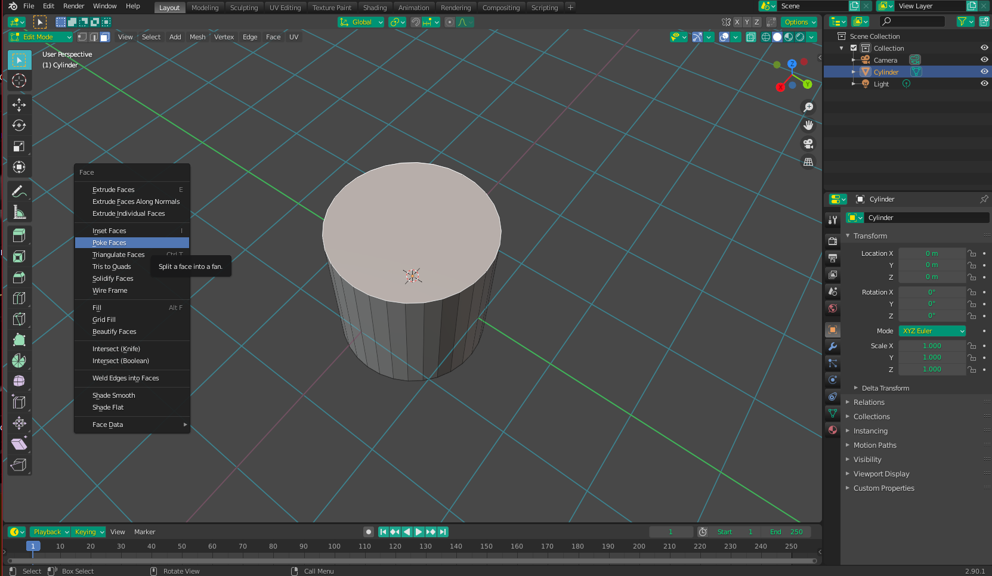Select the Bevel tool
992x576 pixels.
click(19, 277)
